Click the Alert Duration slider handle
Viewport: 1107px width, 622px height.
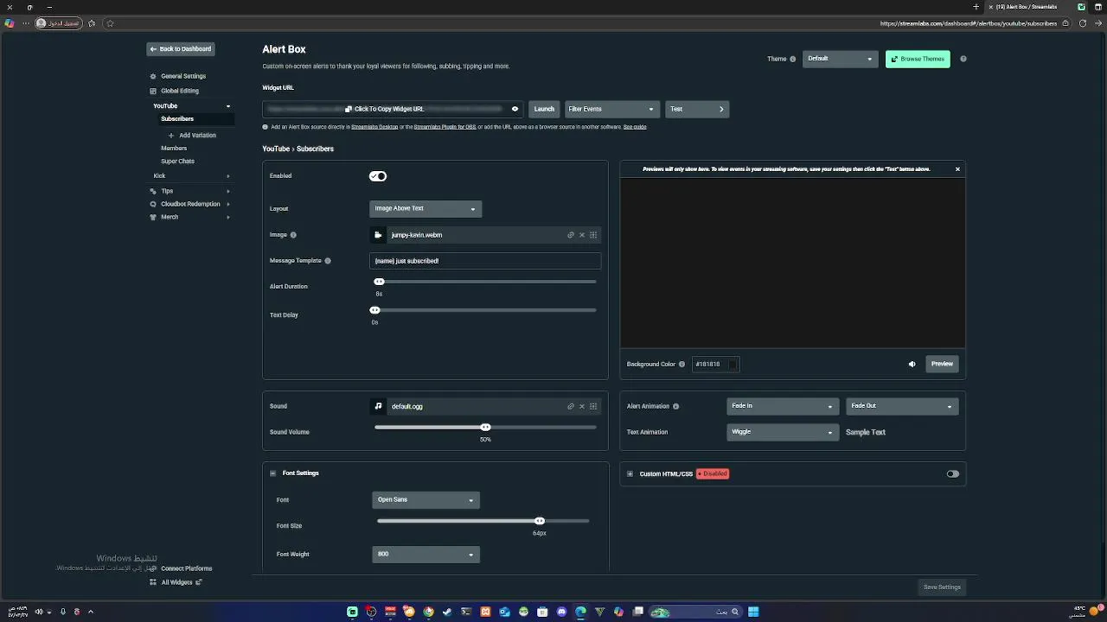click(x=379, y=282)
